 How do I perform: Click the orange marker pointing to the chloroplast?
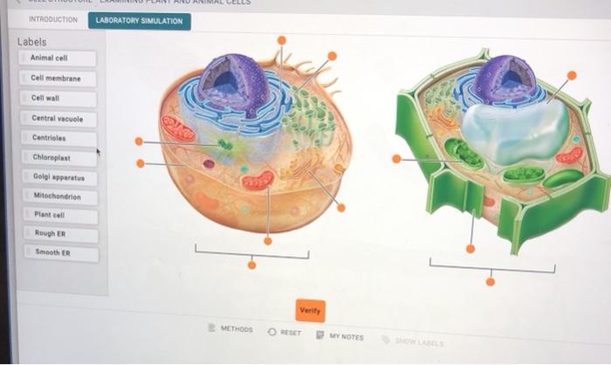[396, 159]
